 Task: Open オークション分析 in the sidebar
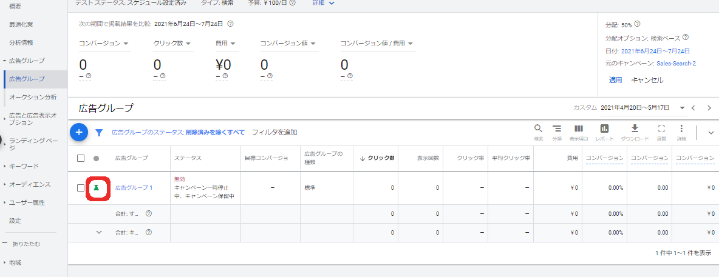(33, 97)
